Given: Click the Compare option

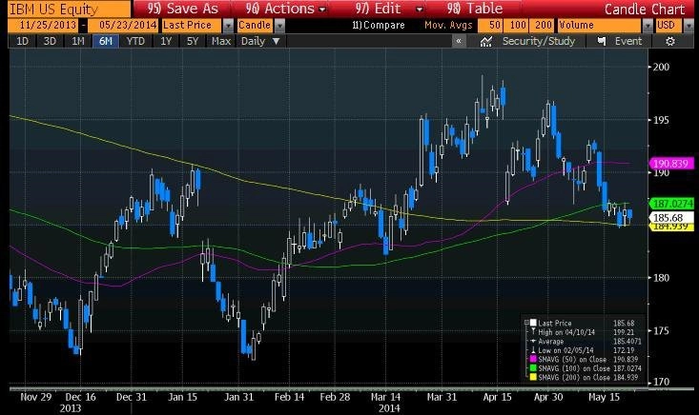Looking at the screenshot, I should click(379, 26).
